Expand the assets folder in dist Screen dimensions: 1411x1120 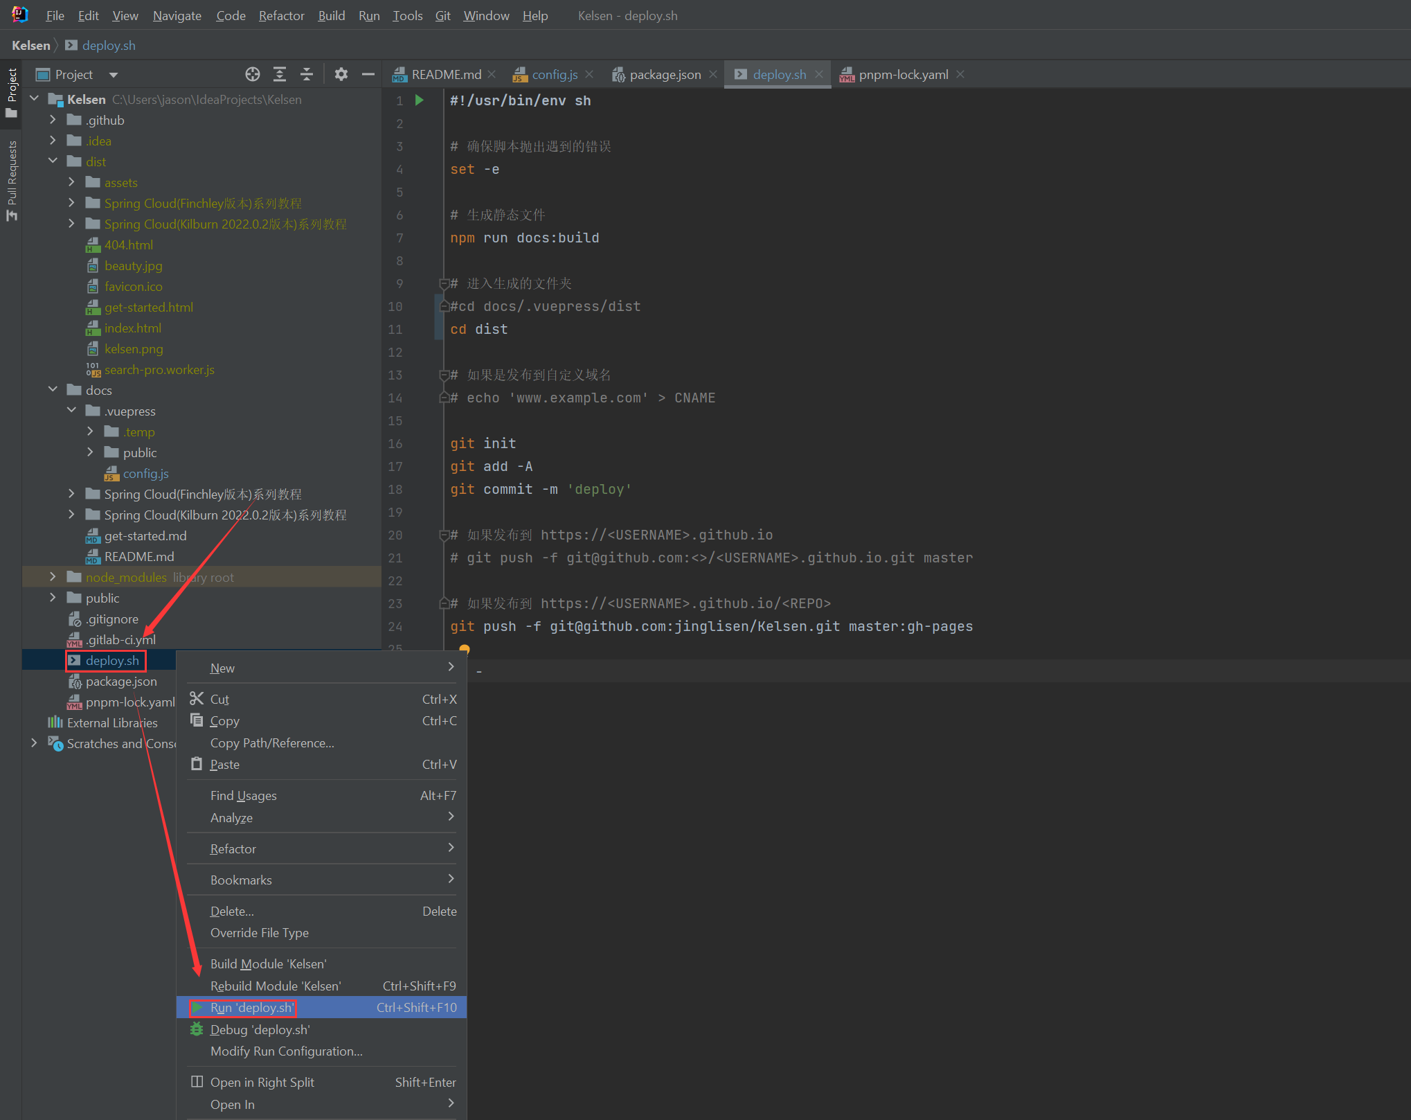71,182
